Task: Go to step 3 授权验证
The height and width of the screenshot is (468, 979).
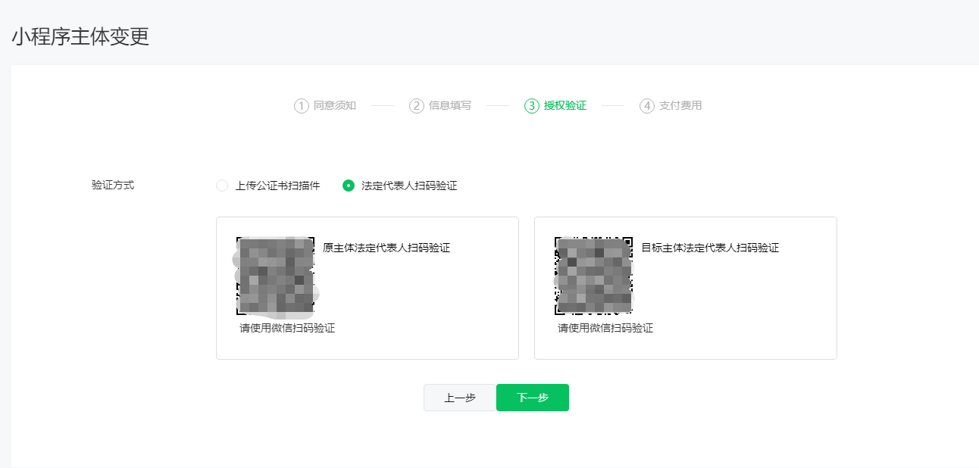Action: click(x=555, y=106)
